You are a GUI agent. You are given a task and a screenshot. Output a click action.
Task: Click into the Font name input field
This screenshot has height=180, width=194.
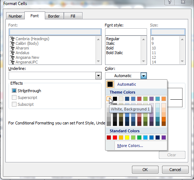pos(55,32)
